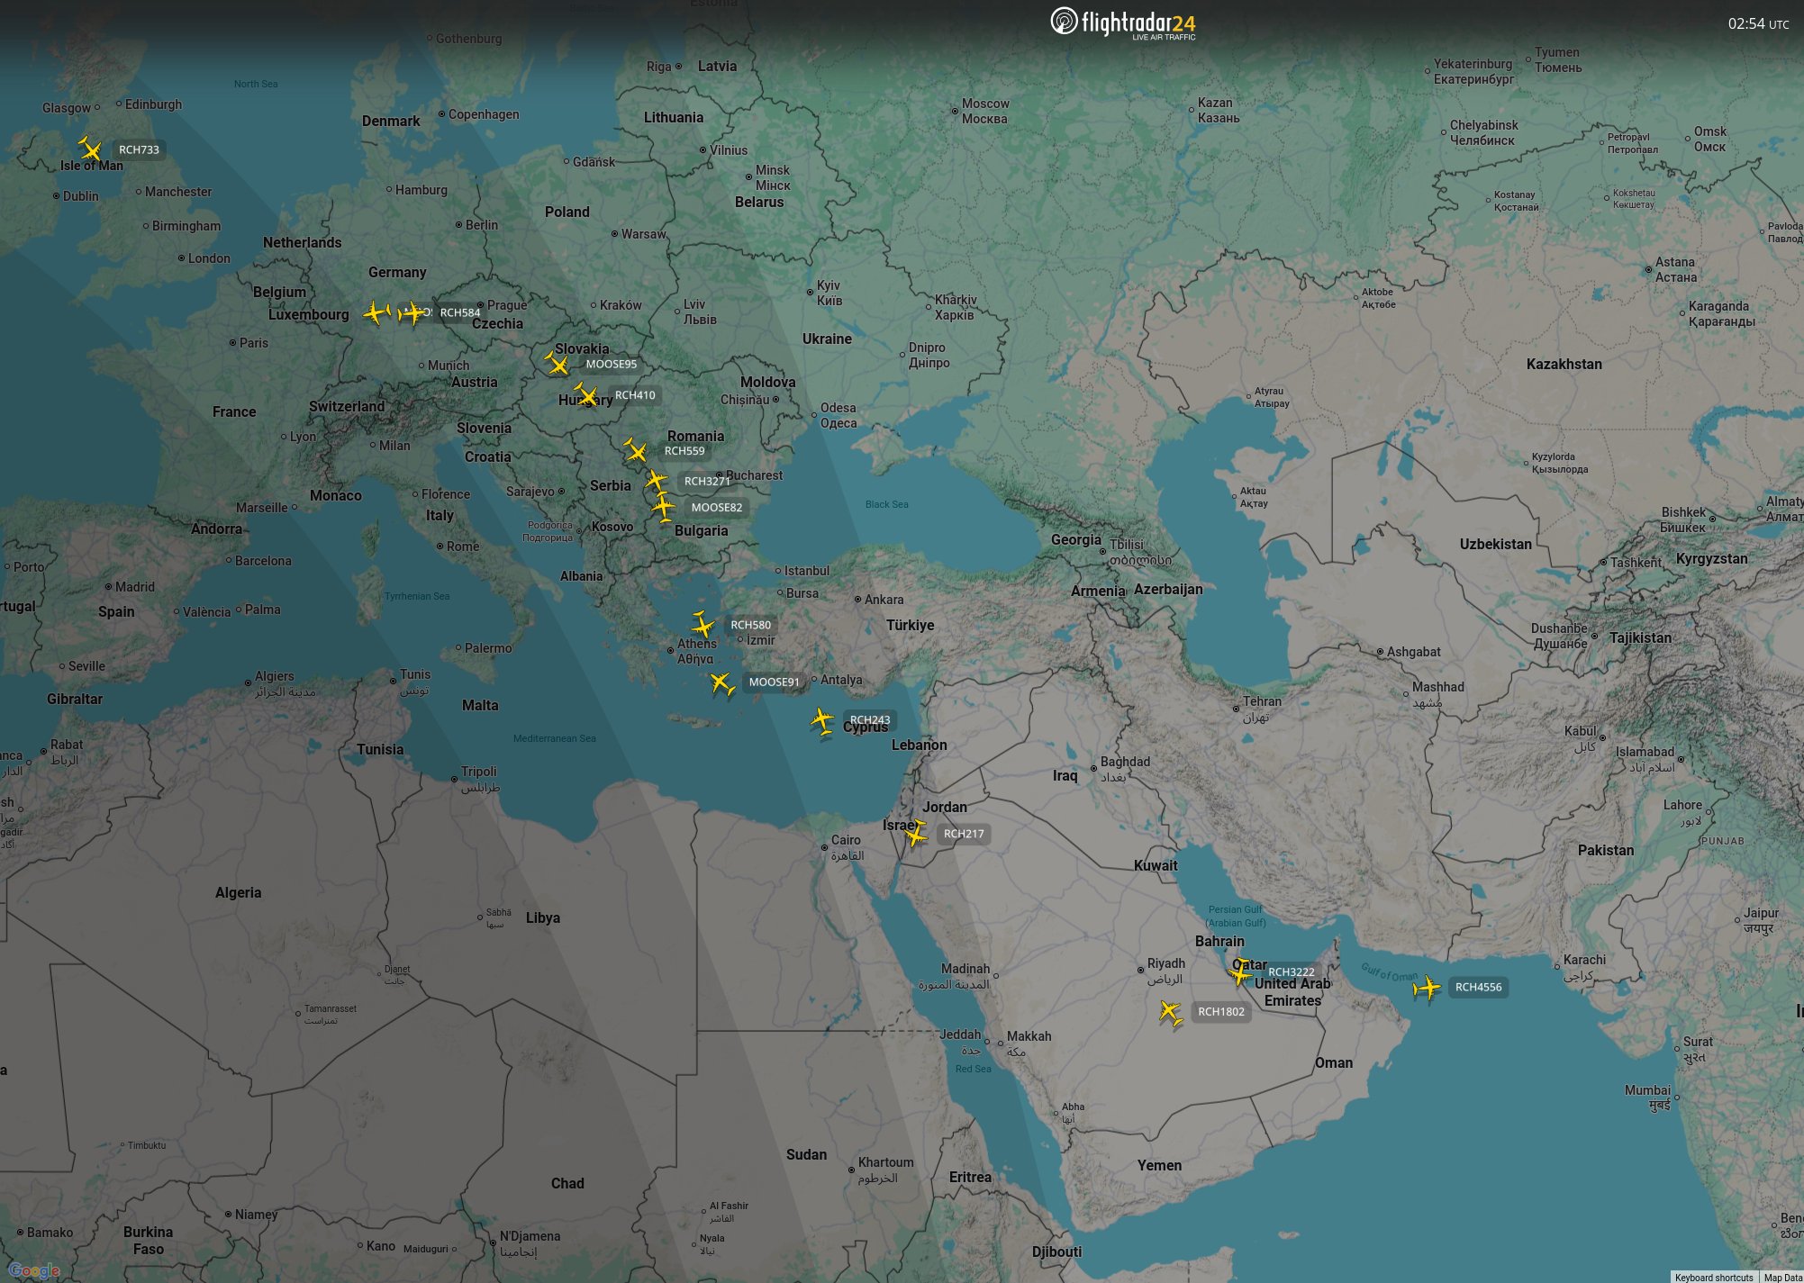Select the RCH243 plane icon west of Cyprus
The width and height of the screenshot is (1804, 1283).
tap(822, 720)
